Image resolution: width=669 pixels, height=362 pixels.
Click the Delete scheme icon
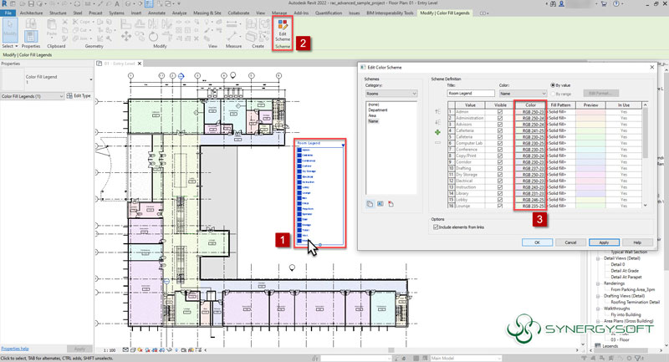point(390,203)
